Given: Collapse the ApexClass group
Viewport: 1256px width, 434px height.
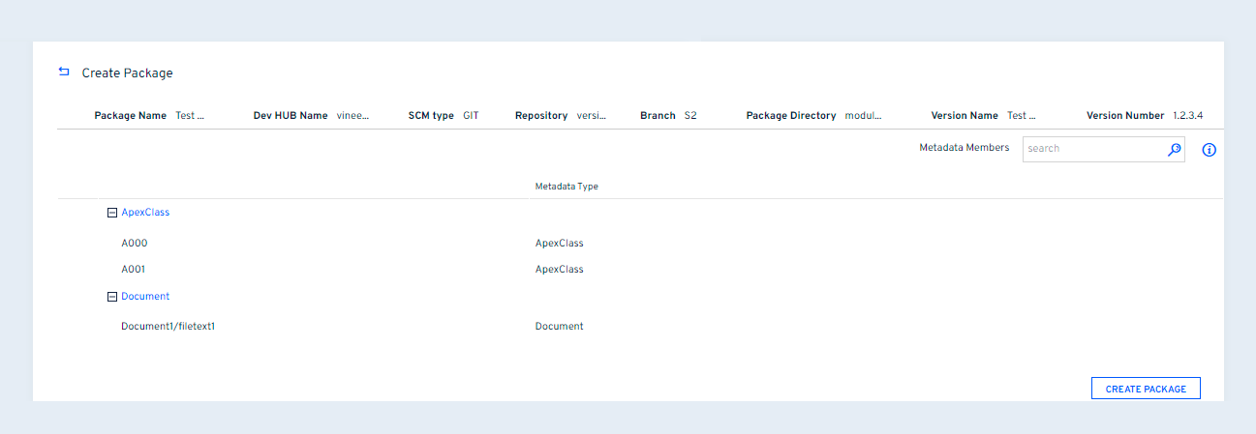Looking at the screenshot, I should [112, 213].
